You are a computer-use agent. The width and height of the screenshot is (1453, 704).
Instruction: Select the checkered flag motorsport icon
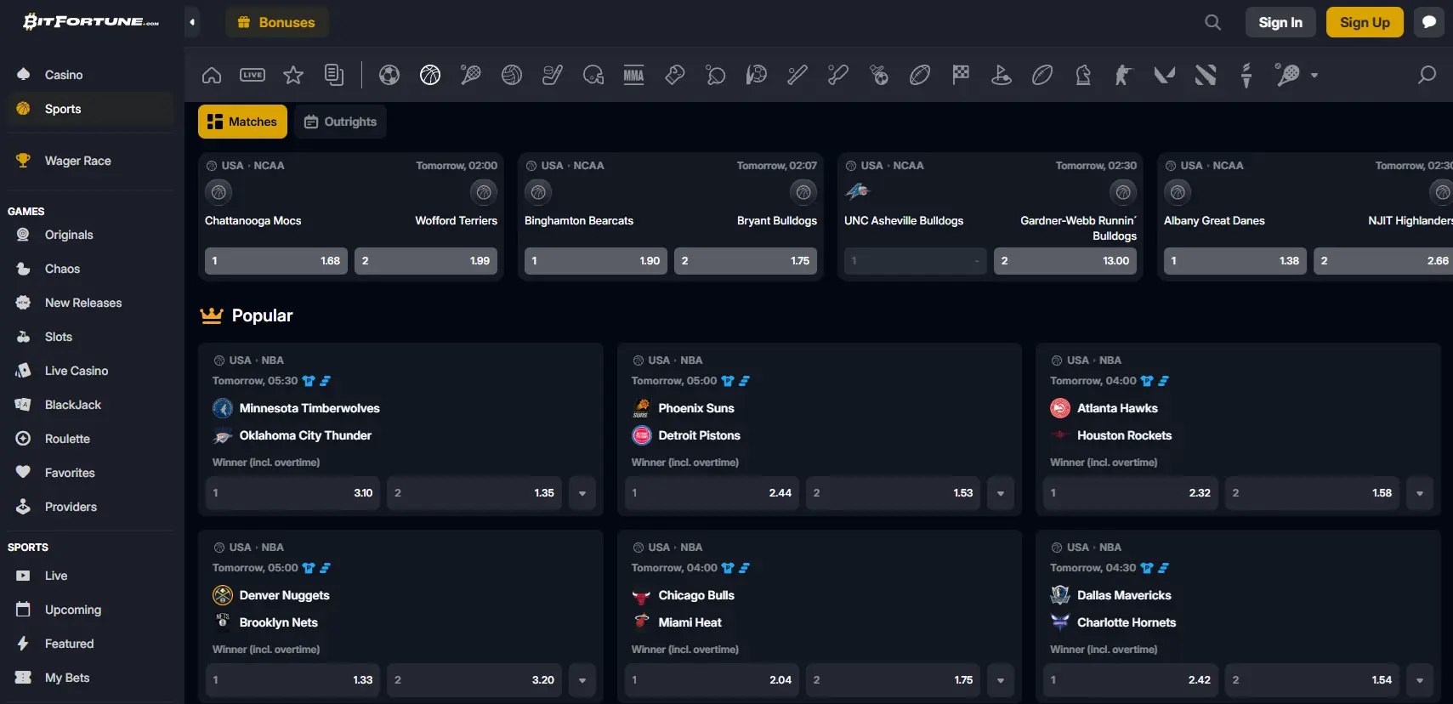click(x=961, y=75)
